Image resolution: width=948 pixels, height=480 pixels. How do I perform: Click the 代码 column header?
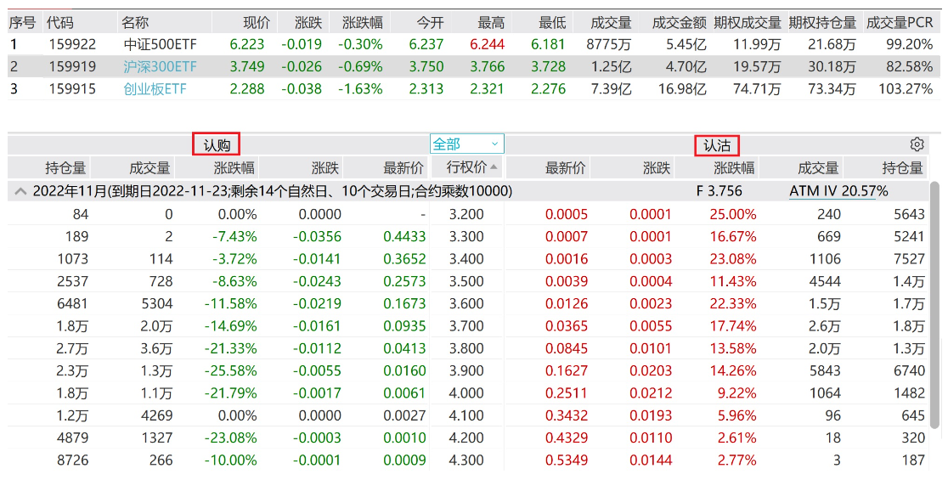pyautogui.click(x=59, y=23)
